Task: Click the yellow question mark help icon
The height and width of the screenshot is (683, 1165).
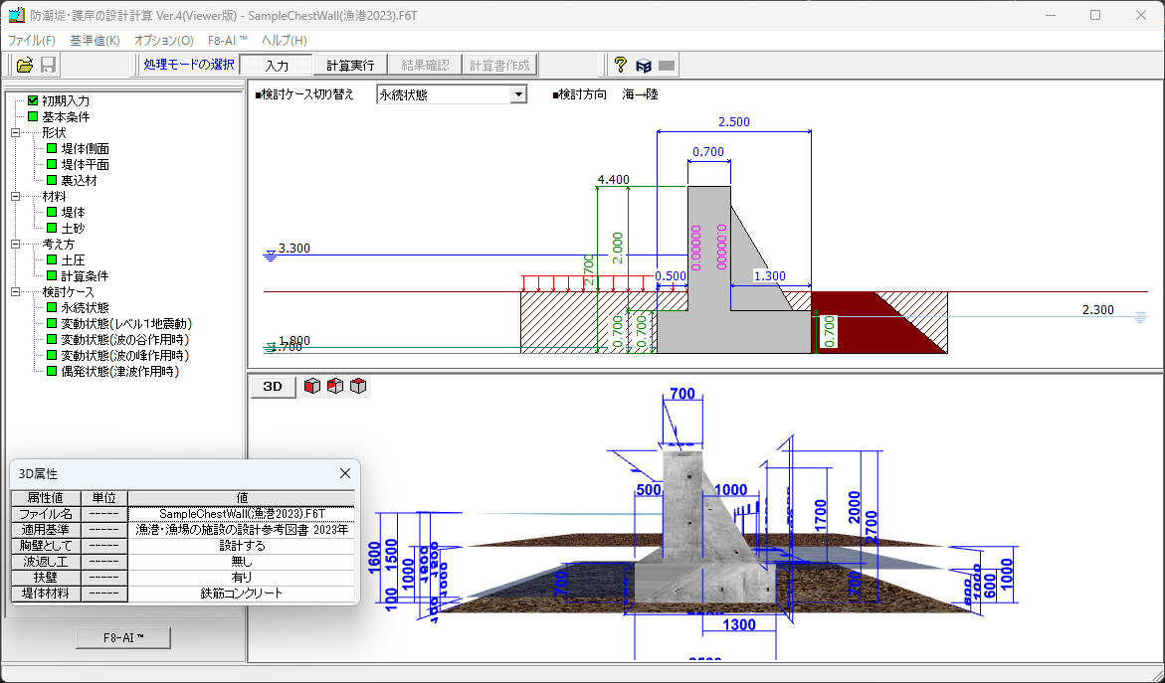Action: [620, 66]
